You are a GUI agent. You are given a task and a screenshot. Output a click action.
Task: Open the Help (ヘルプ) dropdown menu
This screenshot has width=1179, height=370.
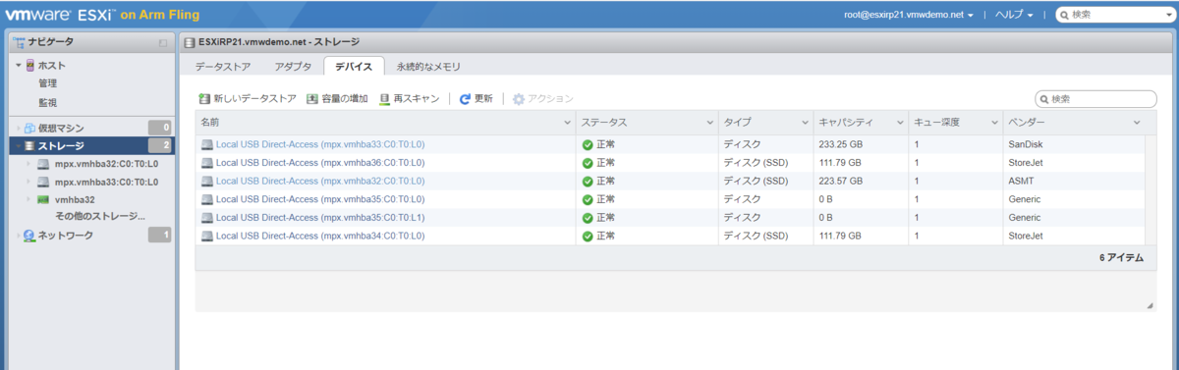click(x=1014, y=15)
